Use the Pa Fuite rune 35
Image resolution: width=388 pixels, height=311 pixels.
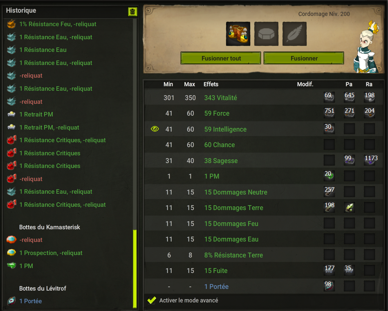(x=349, y=270)
